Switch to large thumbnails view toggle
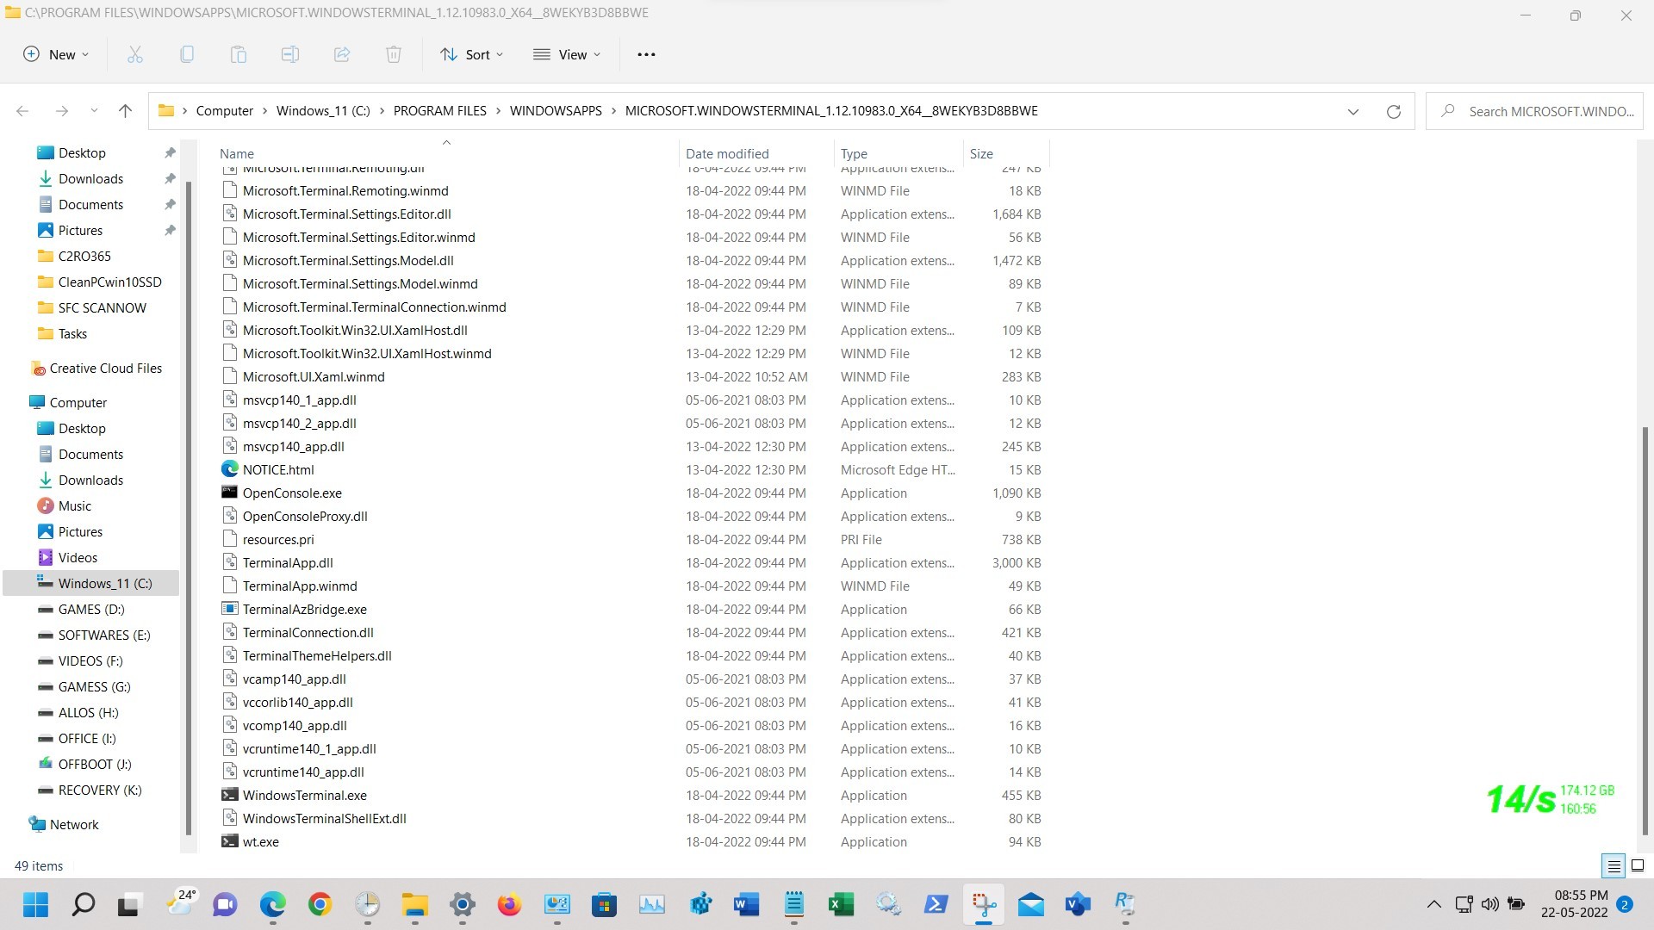 (x=1638, y=865)
